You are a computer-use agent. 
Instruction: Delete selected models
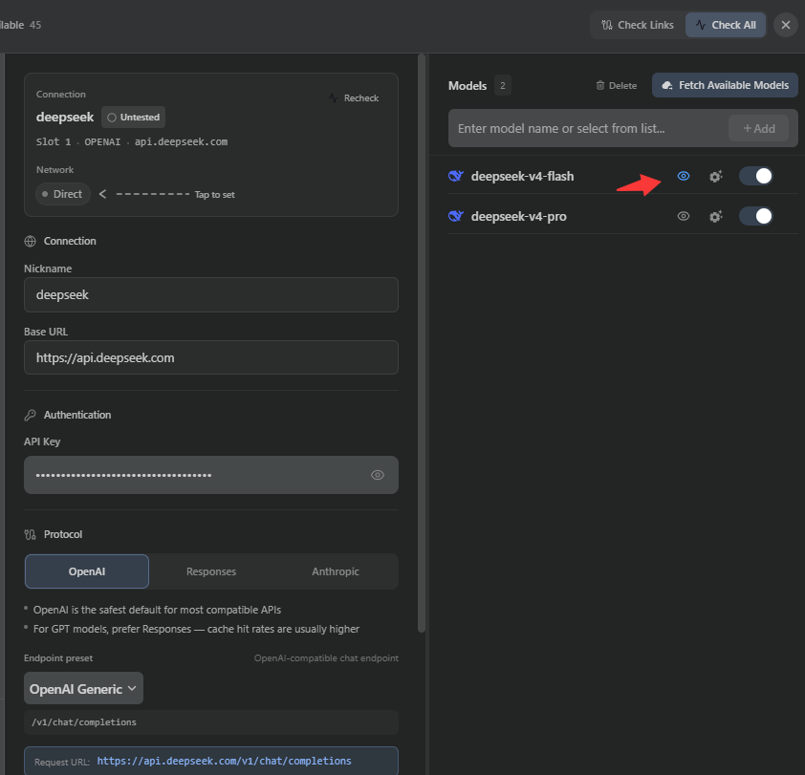(616, 86)
